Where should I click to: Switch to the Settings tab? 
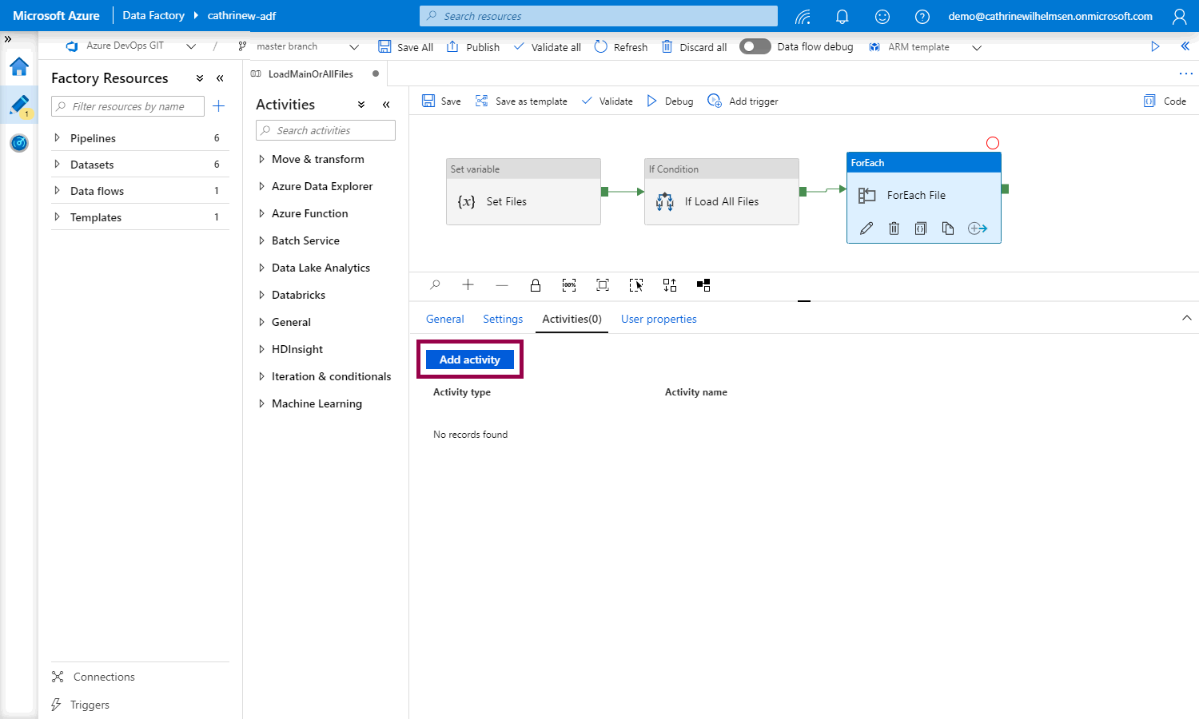coord(502,319)
